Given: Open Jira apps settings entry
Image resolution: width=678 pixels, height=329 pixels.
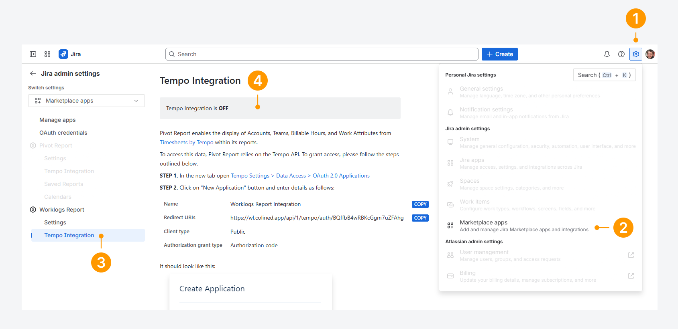Looking at the screenshot, I should 540,163.
